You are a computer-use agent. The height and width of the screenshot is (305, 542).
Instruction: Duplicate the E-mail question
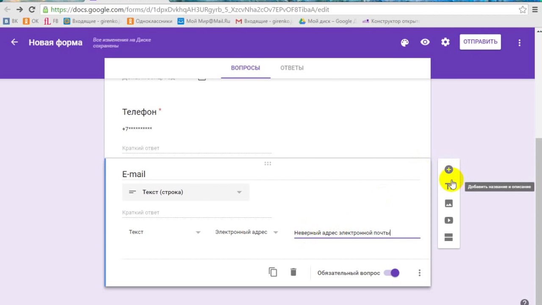pos(273,272)
